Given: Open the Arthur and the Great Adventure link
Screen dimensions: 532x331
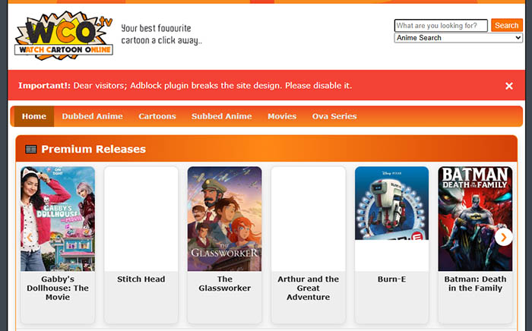Looking at the screenshot, I should (x=308, y=288).
